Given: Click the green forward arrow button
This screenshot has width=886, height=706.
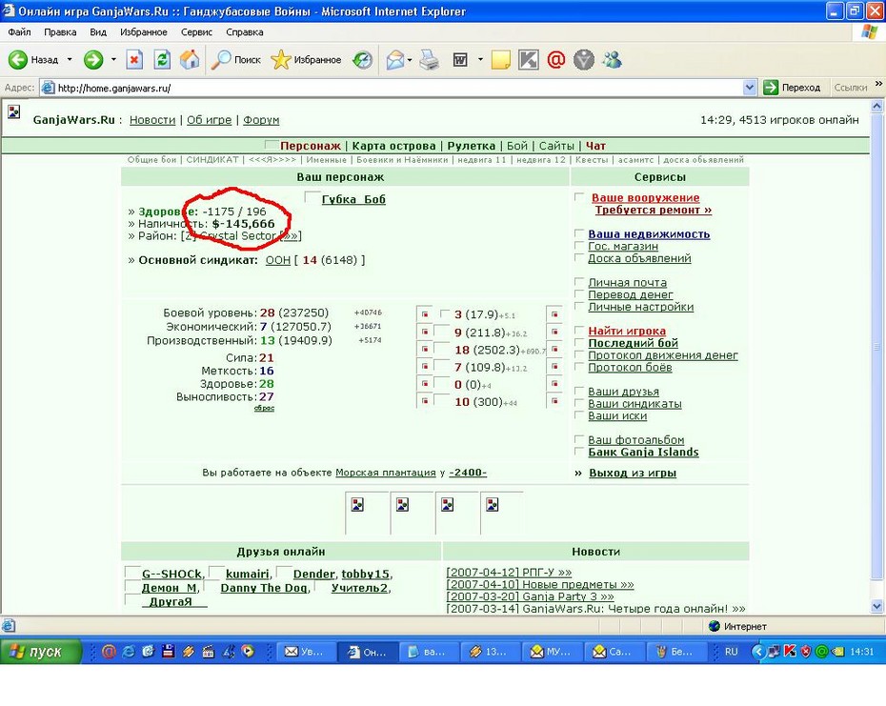Looking at the screenshot, I should (93, 59).
